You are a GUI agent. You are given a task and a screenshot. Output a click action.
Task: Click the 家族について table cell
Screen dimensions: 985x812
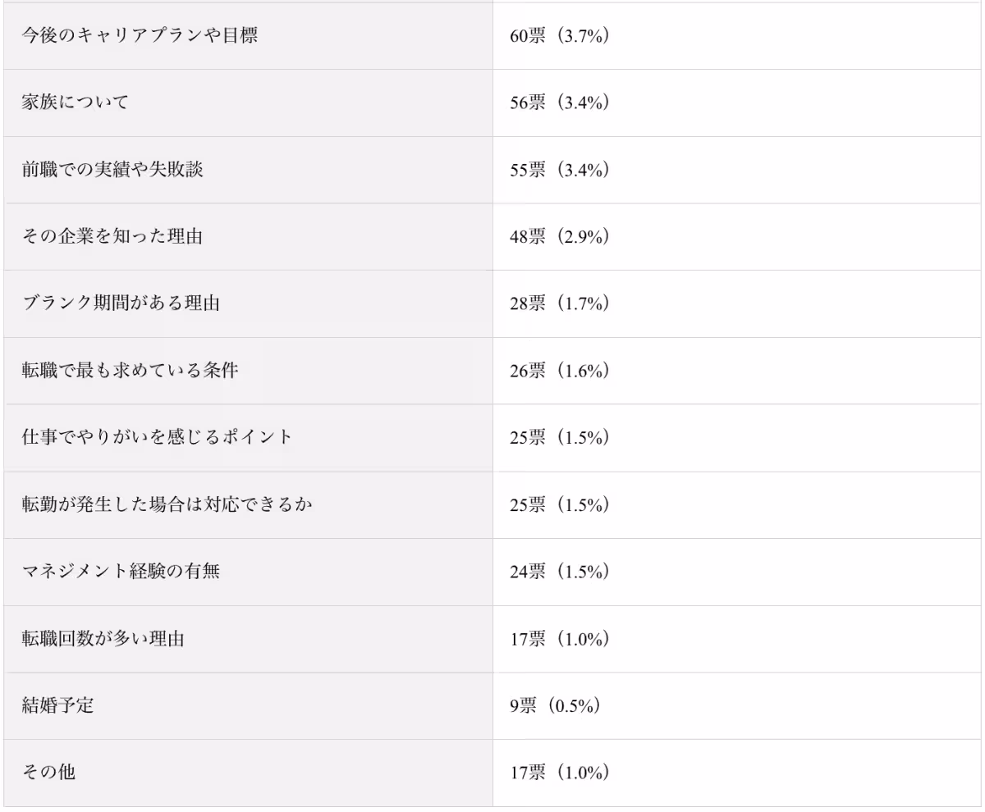click(76, 103)
